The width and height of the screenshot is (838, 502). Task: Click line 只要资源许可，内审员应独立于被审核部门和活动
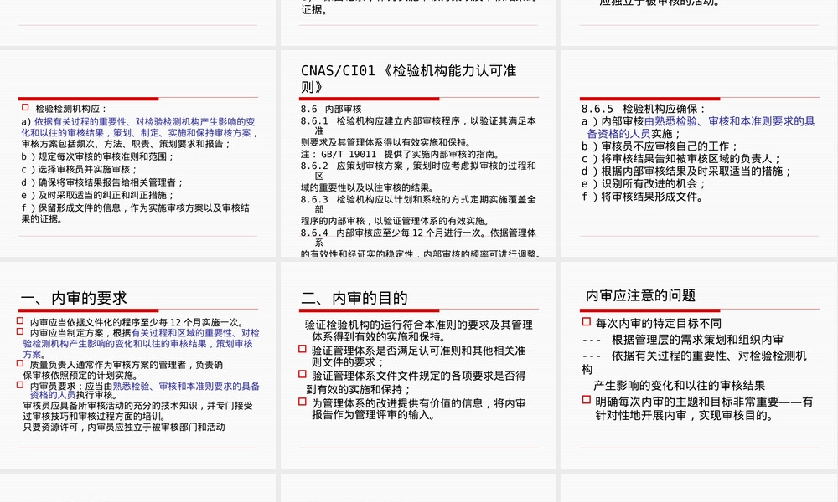(x=124, y=427)
